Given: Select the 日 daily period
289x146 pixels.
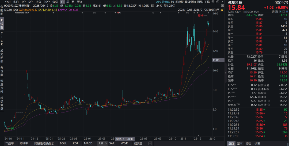Looking at the screenshot, I should (x=62, y=2).
